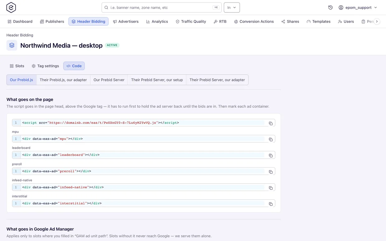Viewport: 386px width, 241px height.
Task: Select Their Prebid.js, our adapter
Action: [x=63, y=80]
